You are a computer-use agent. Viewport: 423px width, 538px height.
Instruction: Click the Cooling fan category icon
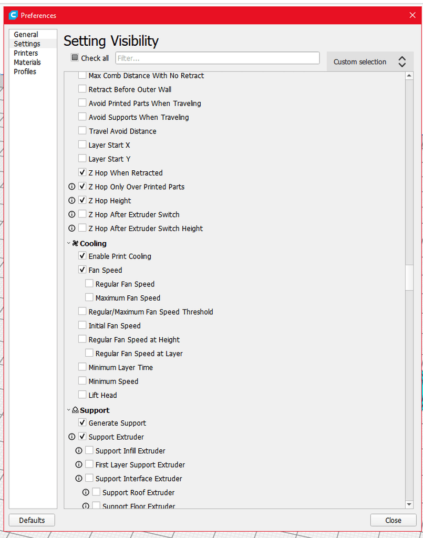coord(76,243)
